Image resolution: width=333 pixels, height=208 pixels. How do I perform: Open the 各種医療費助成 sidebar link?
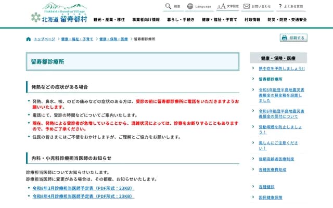[x=273, y=170]
